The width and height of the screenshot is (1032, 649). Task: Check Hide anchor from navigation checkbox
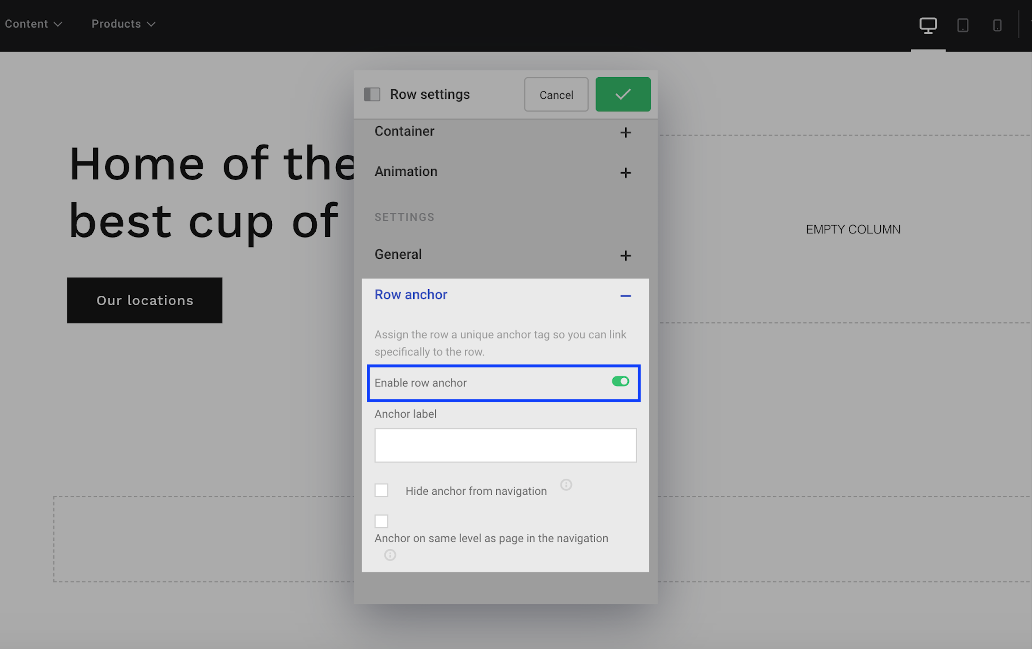tap(381, 490)
